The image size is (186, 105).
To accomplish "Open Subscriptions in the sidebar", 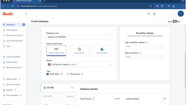I will (x=12, y=30).
